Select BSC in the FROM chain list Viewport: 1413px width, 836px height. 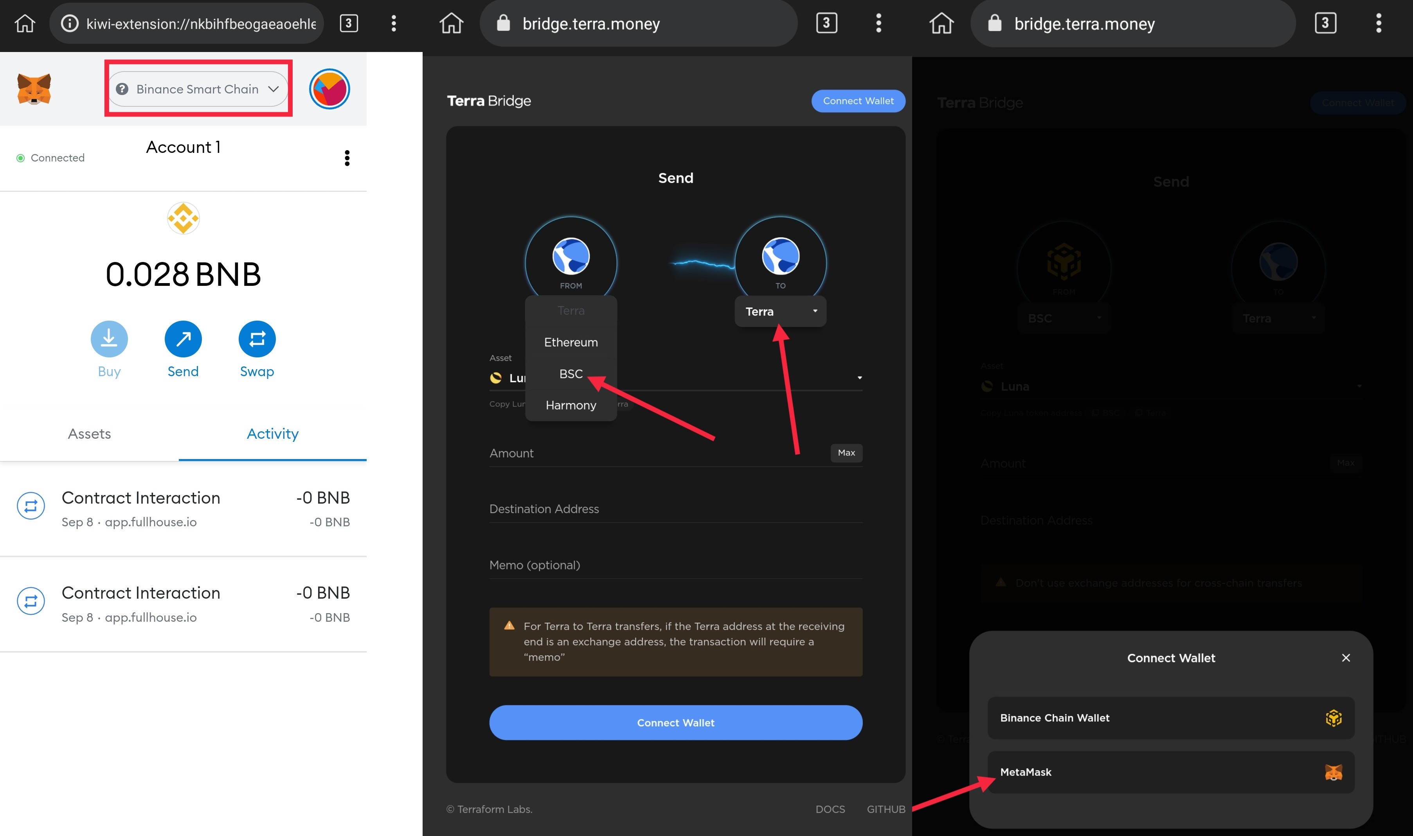571,374
